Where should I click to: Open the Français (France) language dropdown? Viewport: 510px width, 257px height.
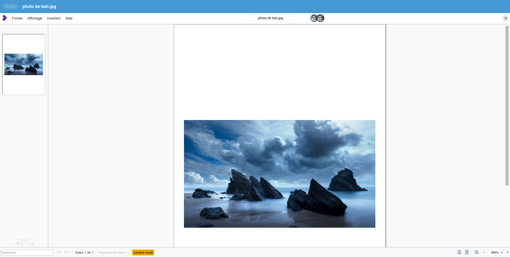[x=113, y=252]
